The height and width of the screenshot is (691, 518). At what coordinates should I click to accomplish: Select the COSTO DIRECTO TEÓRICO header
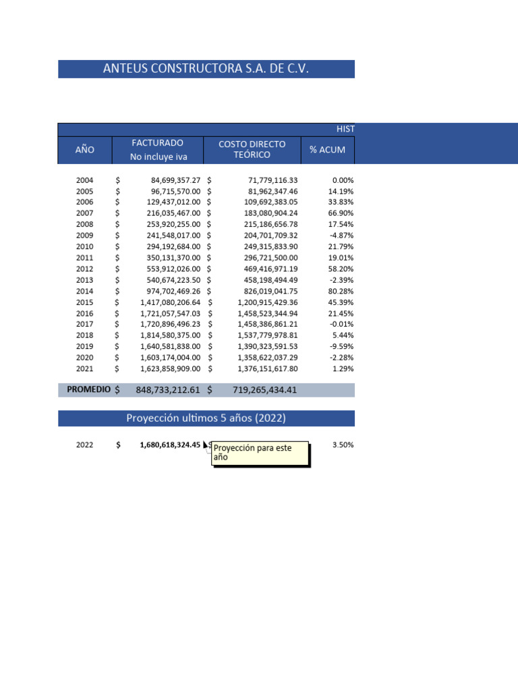pyautogui.click(x=252, y=150)
